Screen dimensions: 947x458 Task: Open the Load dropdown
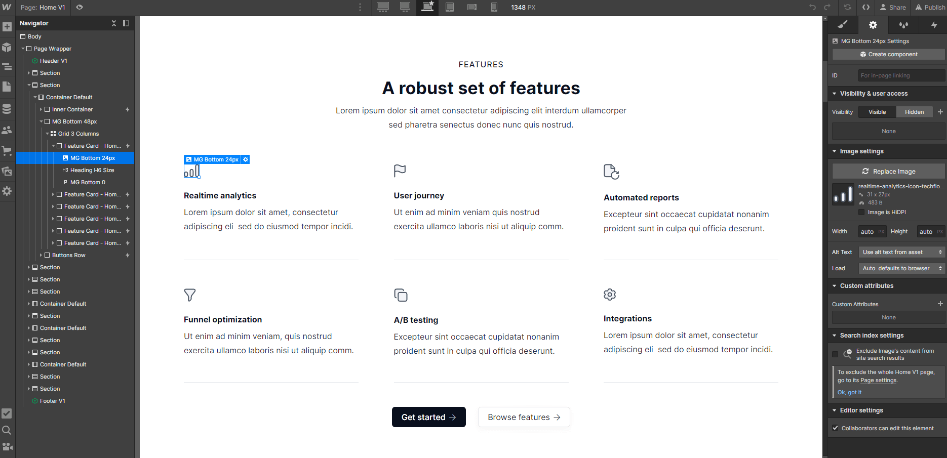click(x=901, y=268)
